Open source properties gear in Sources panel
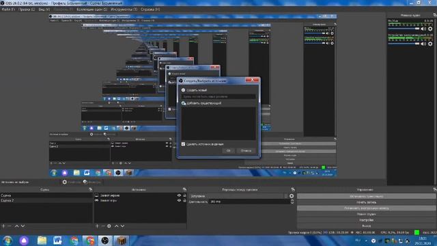This screenshot has height=246, width=437. (x=109, y=226)
